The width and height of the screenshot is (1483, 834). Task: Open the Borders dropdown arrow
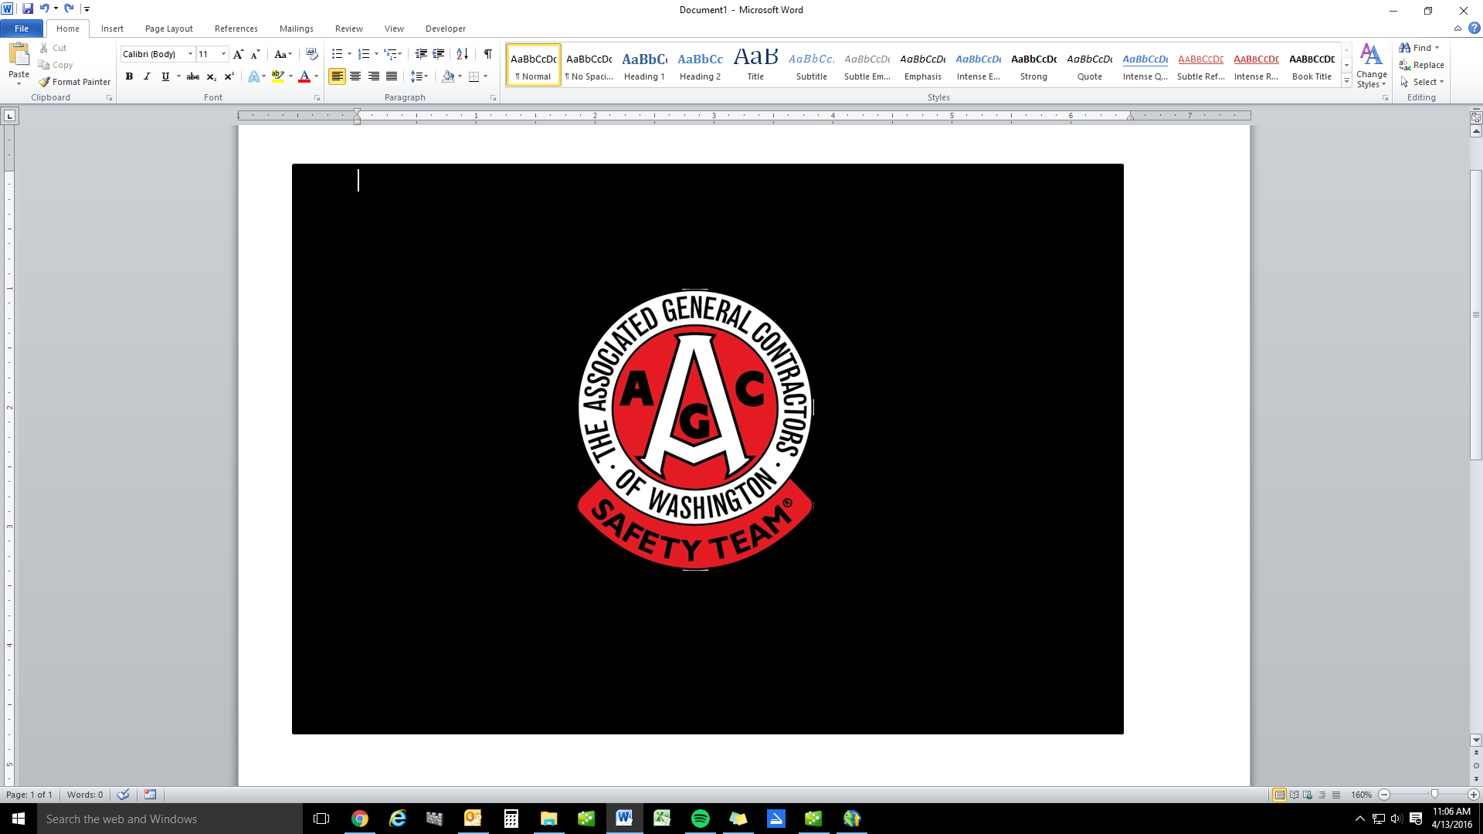[x=485, y=76]
